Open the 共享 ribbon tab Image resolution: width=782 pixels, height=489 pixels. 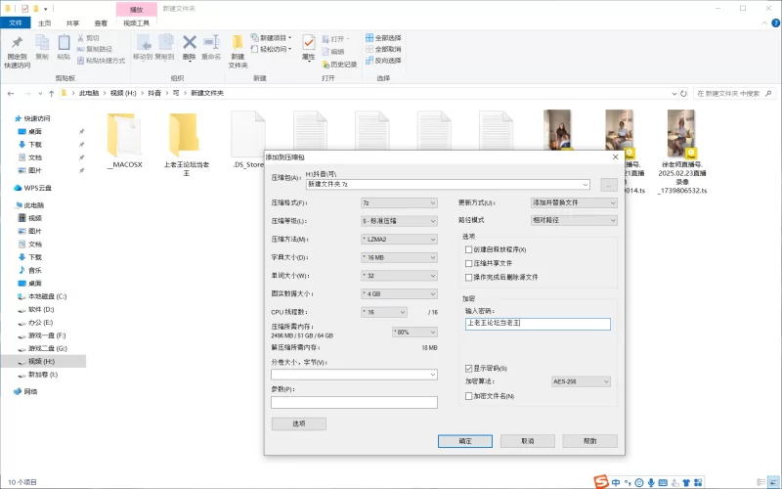(x=73, y=22)
